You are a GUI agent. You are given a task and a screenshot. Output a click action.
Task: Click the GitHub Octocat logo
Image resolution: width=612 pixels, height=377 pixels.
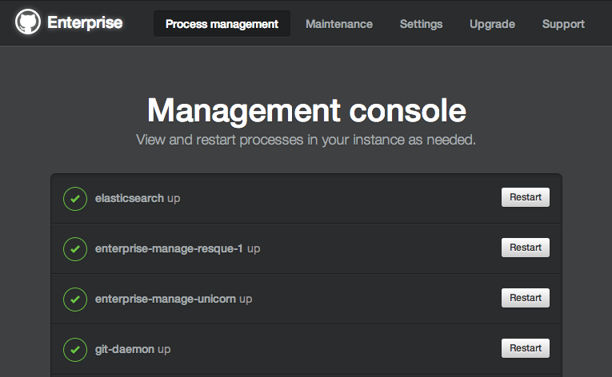pos(27,22)
